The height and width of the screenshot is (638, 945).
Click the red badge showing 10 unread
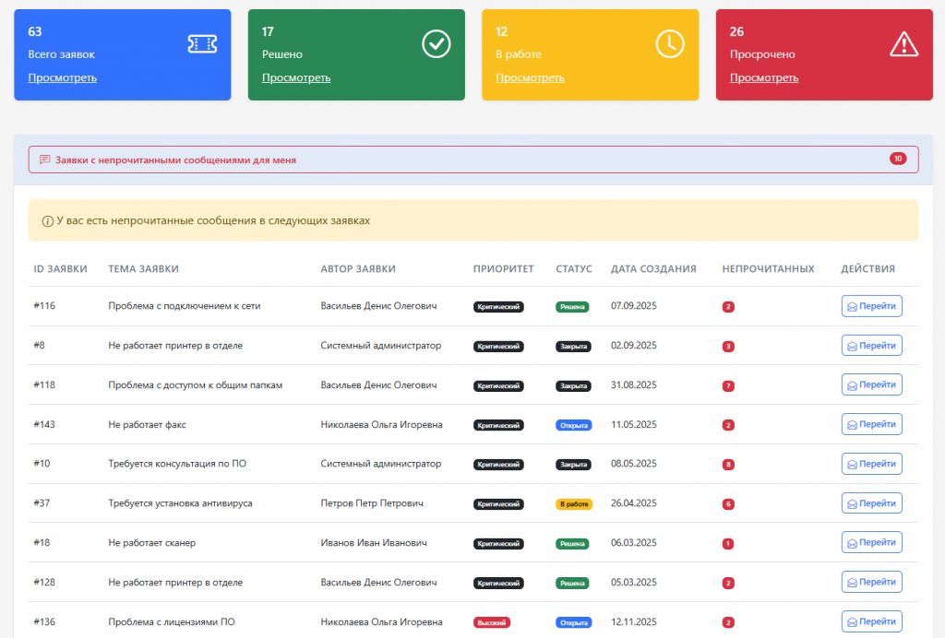click(898, 159)
